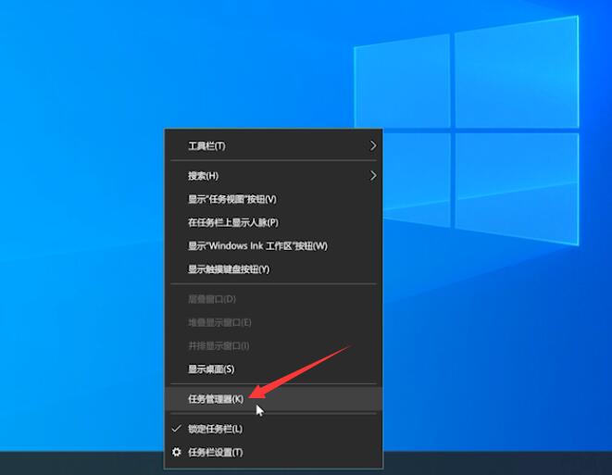Toggle 显示"任务视图"按钮(V) option
This screenshot has height=475, width=612.
231,199
